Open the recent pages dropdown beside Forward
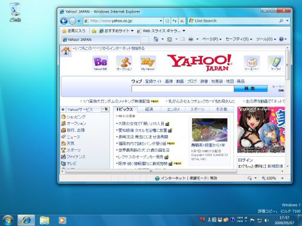This screenshot has width=302, height=226. pyautogui.click(x=79, y=21)
